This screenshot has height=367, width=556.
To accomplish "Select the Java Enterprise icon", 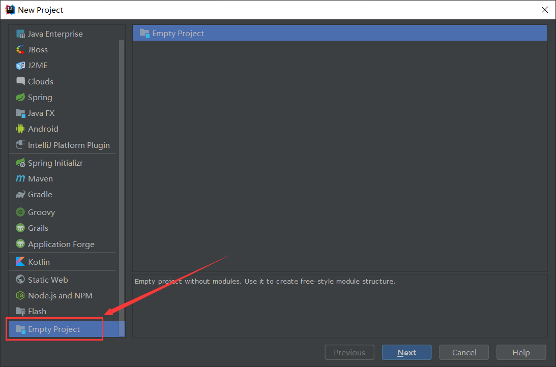I will click(20, 34).
